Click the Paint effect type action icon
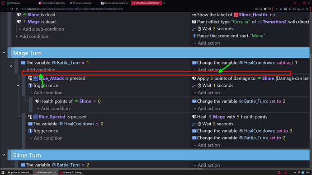Image resolution: width=312 pixels, height=175 pixels. pyautogui.click(x=194, y=22)
